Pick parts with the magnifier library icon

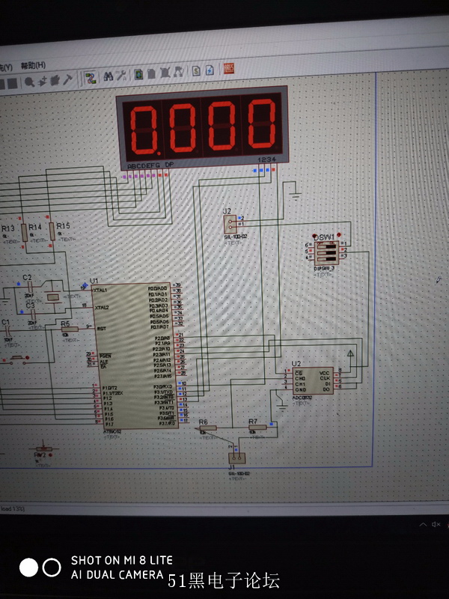click(30, 82)
